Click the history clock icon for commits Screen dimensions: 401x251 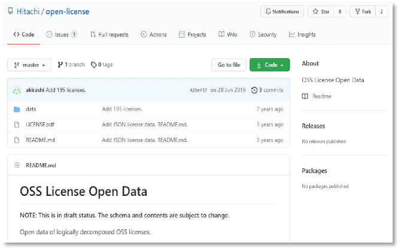(254, 90)
